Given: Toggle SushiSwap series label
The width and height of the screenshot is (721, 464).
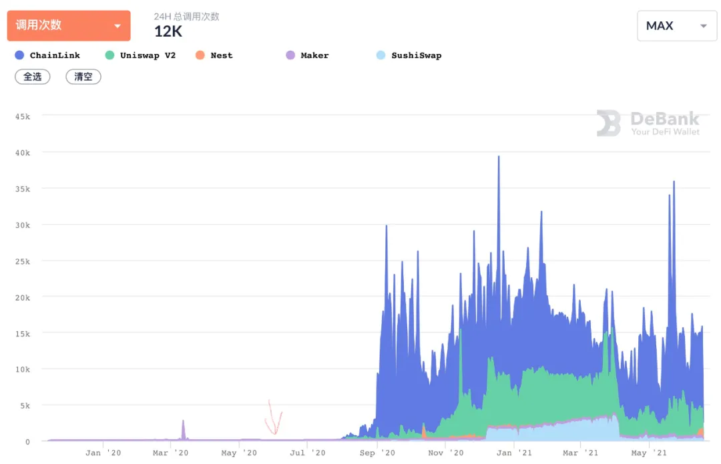Looking at the screenshot, I should tap(416, 55).
